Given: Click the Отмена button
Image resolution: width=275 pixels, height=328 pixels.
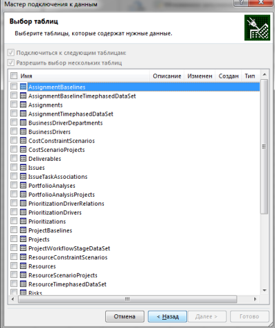Looking at the screenshot, I should [124, 316].
